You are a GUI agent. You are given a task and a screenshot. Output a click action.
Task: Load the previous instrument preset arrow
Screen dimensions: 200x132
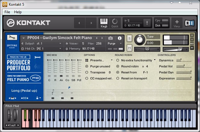97,38
